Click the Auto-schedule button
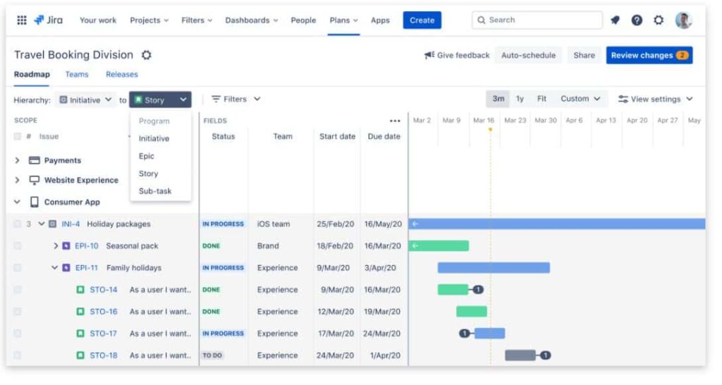This screenshot has height=385, width=722. pyautogui.click(x=528, y=55)
